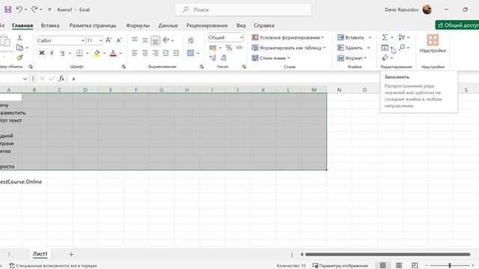This screenshot has height=269, width=479.
Task: Align text to bottom of cell
Action: (156, 40)
